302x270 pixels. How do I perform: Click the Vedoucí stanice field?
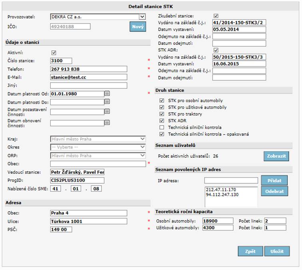tap(77, 172)
